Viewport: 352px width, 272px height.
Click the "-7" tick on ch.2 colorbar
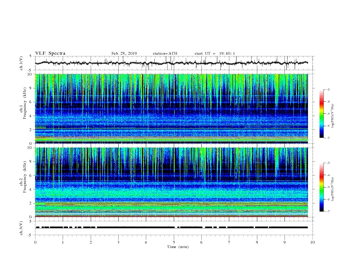coord(328,211)
